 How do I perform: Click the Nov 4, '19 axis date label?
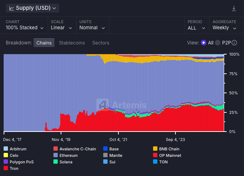(61, 139)
